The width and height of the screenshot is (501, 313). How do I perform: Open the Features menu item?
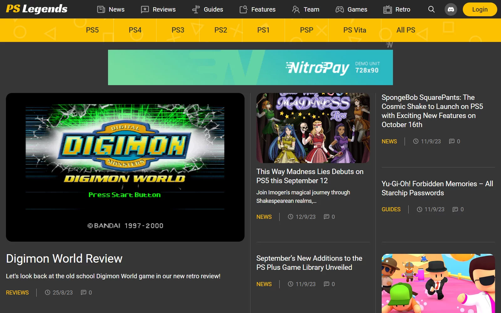tap(258, 9)
